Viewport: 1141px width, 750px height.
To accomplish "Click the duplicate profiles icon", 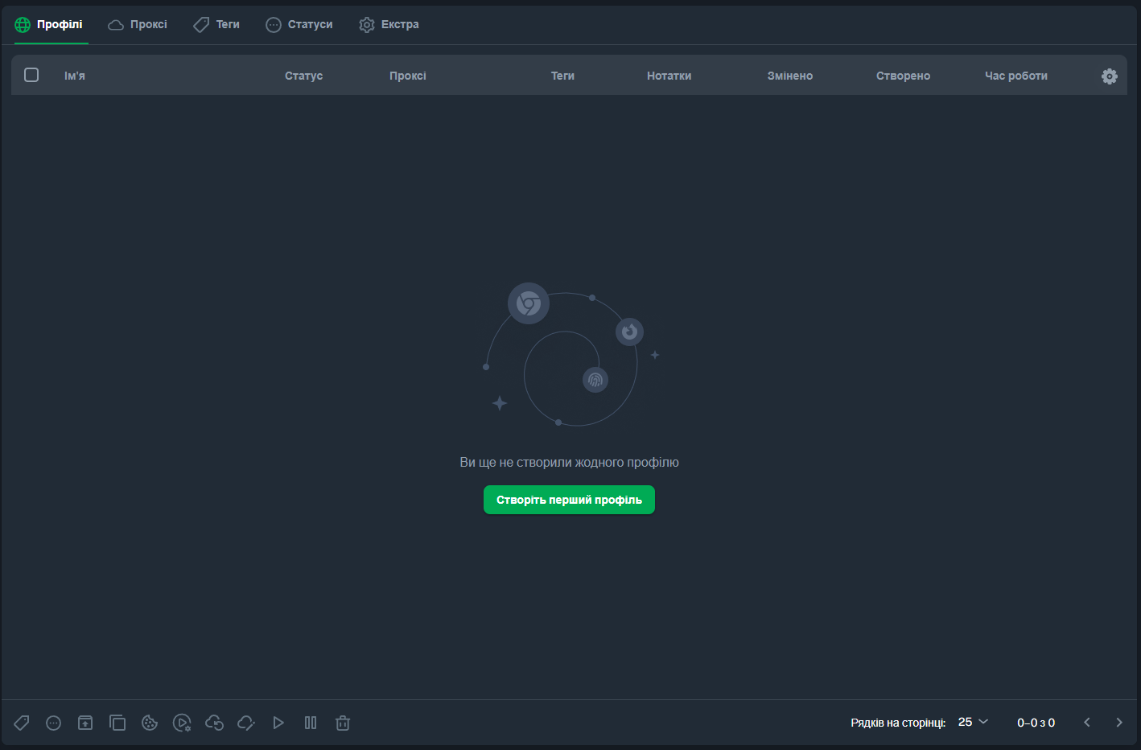I will pyautogui.click(x=117, y=723).
